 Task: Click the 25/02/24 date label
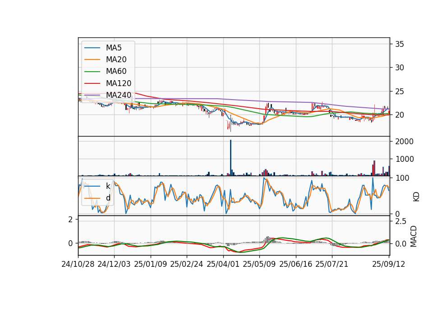tap(187, 264)
